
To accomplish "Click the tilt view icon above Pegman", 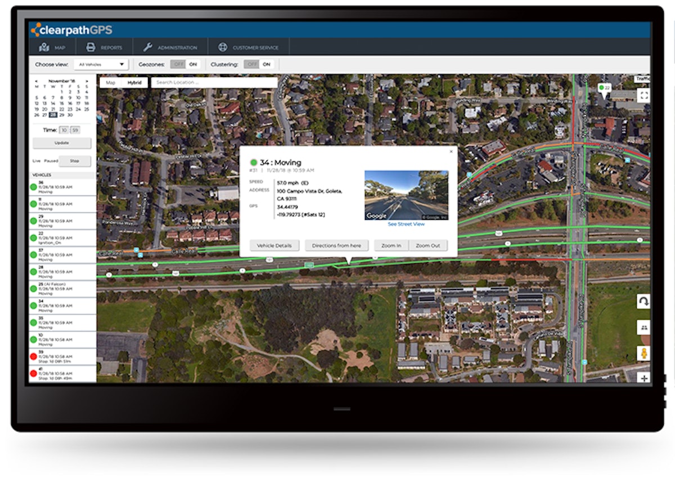I will coord(644,327).
